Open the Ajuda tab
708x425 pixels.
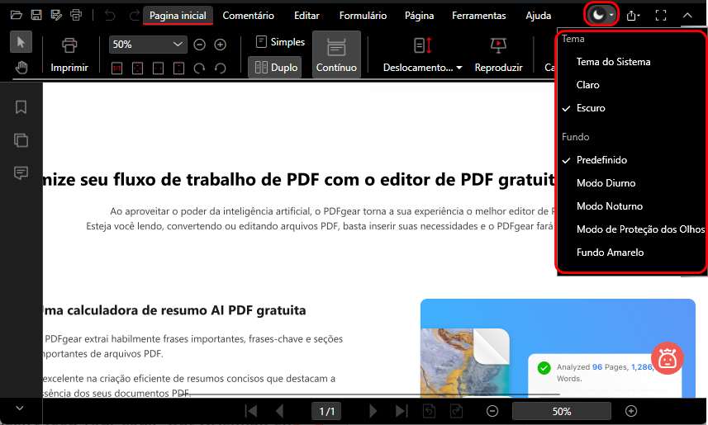pyautogui.click(x=538, y=16)
